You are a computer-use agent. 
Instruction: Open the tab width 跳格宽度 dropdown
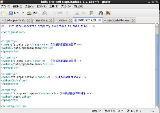click(114, 111)
